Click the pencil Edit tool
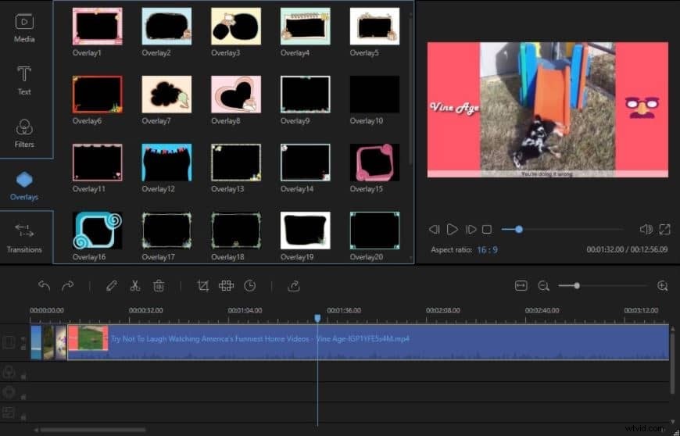Viewport: 680px width, 436px height. pos(112,286)
